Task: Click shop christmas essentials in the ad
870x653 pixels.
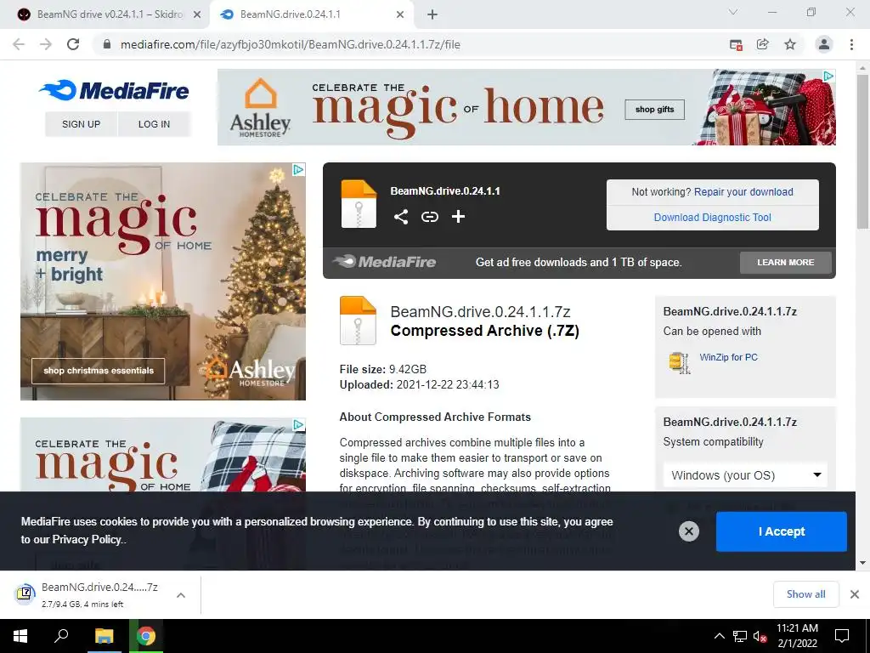Action: [99, 371]
